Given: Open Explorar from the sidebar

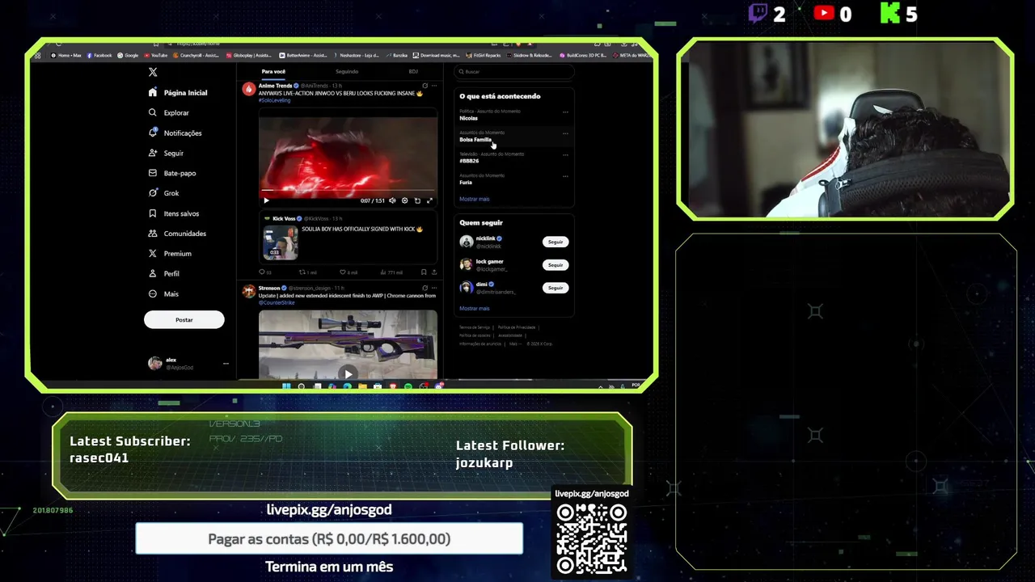Looking at the screenshot, I should click(x=176, y=113).
